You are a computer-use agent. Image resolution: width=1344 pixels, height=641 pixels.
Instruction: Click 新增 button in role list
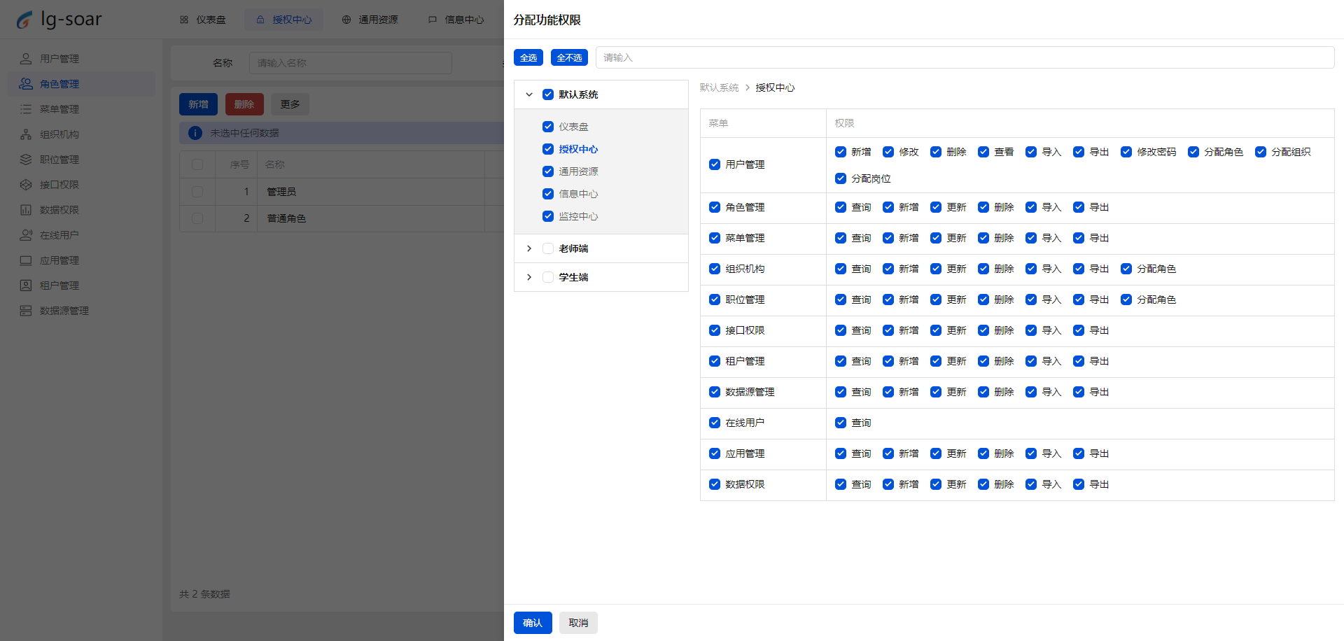pos(198,104)
